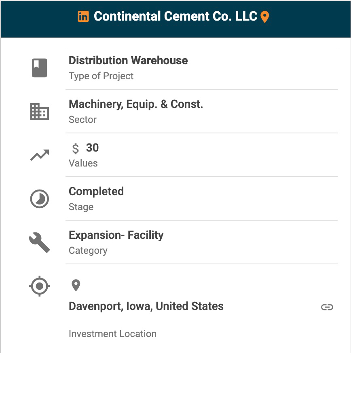This screenshot has height=409, width=351.
Task: Click Machinery, Equip. & Const. sector value
Action: [136, 104]
